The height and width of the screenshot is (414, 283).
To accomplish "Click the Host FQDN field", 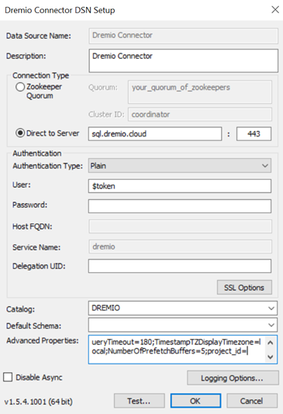I will [181, 226].
